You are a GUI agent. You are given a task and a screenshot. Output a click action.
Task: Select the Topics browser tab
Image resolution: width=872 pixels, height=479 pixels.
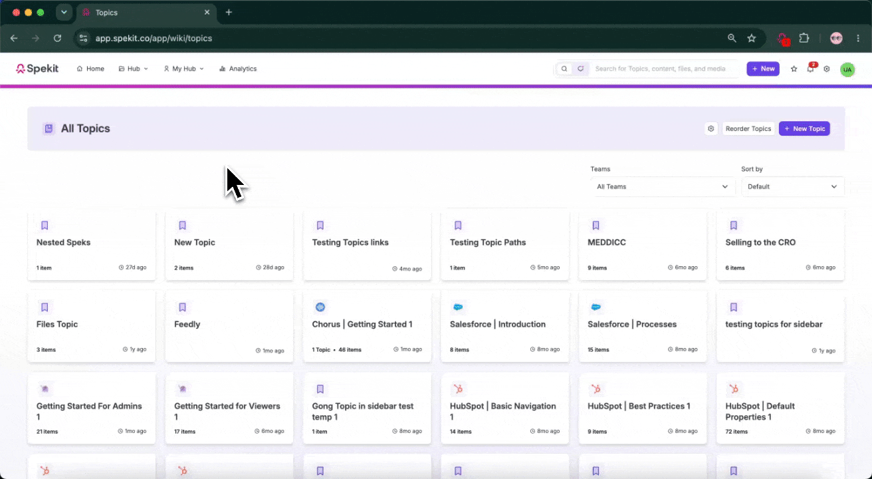pos(145,13)
